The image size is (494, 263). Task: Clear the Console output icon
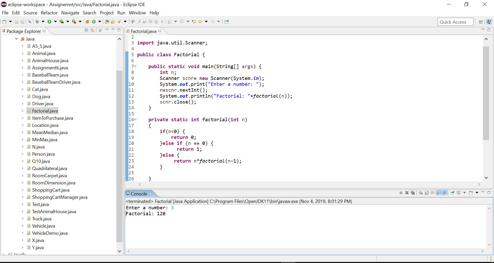click(421, 193)
